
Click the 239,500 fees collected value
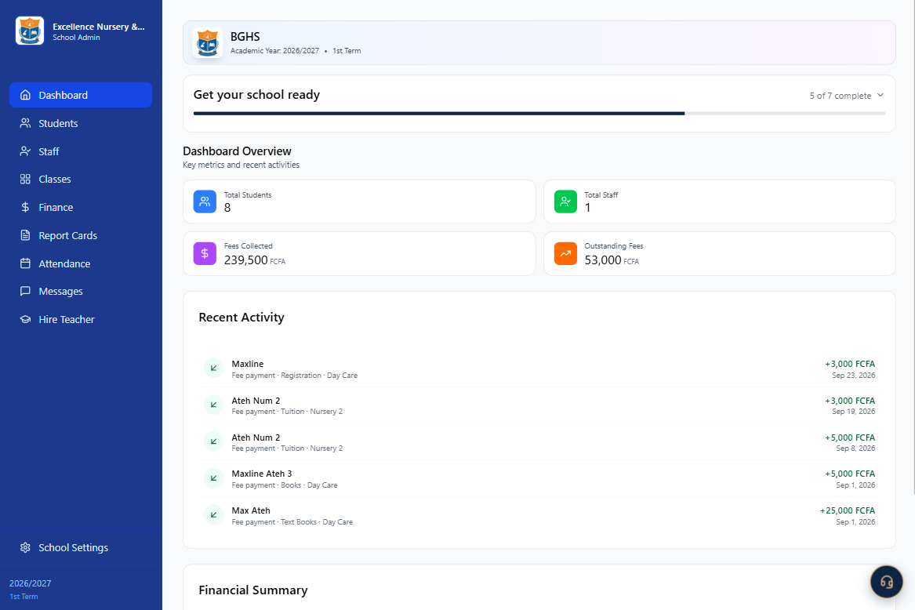245,260
